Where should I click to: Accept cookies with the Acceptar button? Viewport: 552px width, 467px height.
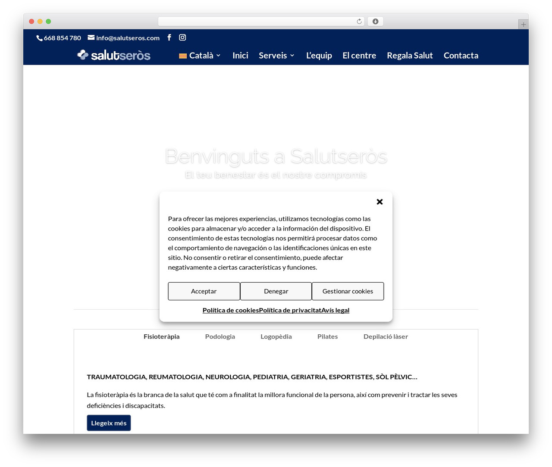pyautogui.click(x=204, y=291)
